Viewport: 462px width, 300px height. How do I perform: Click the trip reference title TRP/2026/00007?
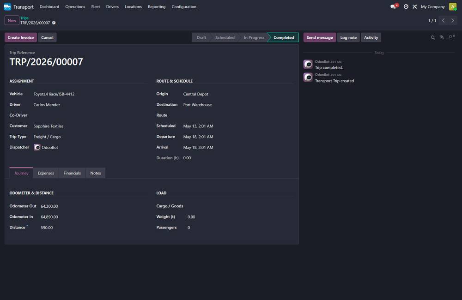point(46,62)
